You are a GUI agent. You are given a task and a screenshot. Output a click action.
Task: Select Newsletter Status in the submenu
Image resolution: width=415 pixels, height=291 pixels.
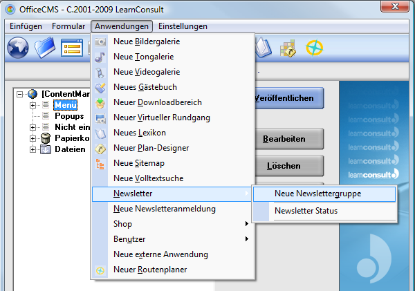pyautogui.click(x=324, y=211)
